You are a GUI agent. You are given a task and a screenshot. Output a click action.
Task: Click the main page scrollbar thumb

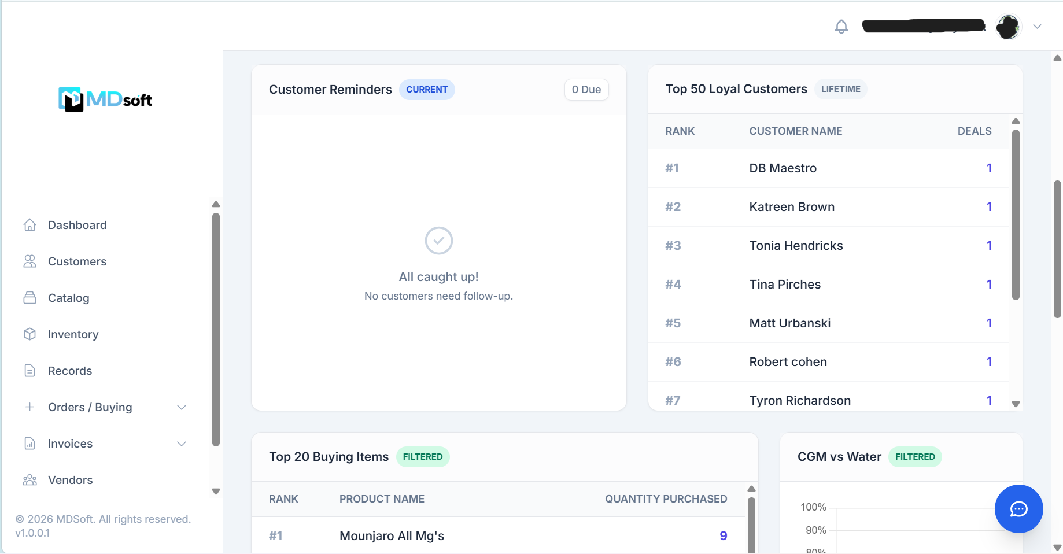pos(1057,249)
